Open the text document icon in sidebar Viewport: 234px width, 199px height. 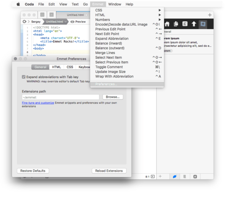185,24
